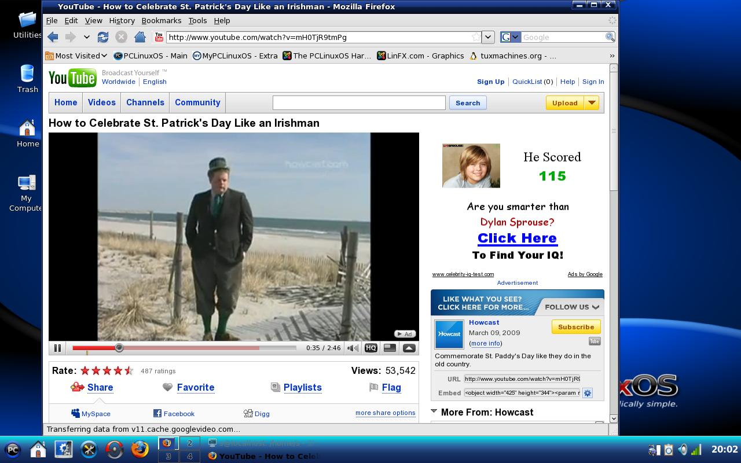Collapse the More From: Howcast section

click(x=434, y=411)
